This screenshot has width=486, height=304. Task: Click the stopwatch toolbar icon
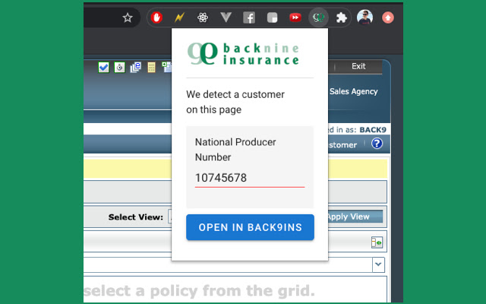click(x=120, y=67)
